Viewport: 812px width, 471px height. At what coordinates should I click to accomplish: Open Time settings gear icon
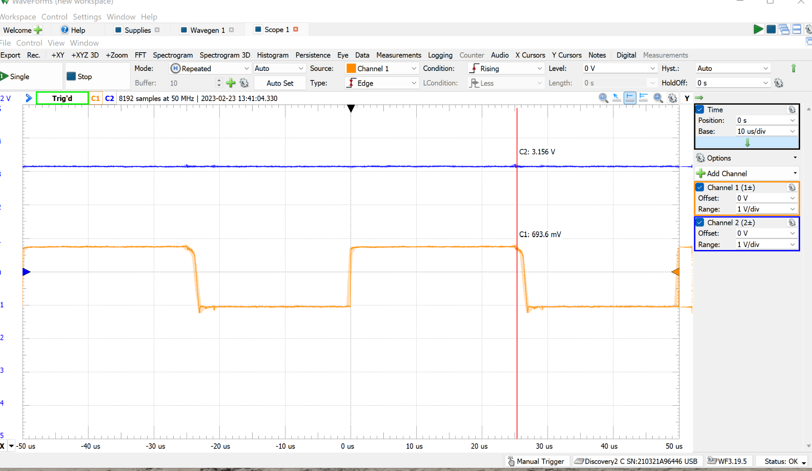792,110
